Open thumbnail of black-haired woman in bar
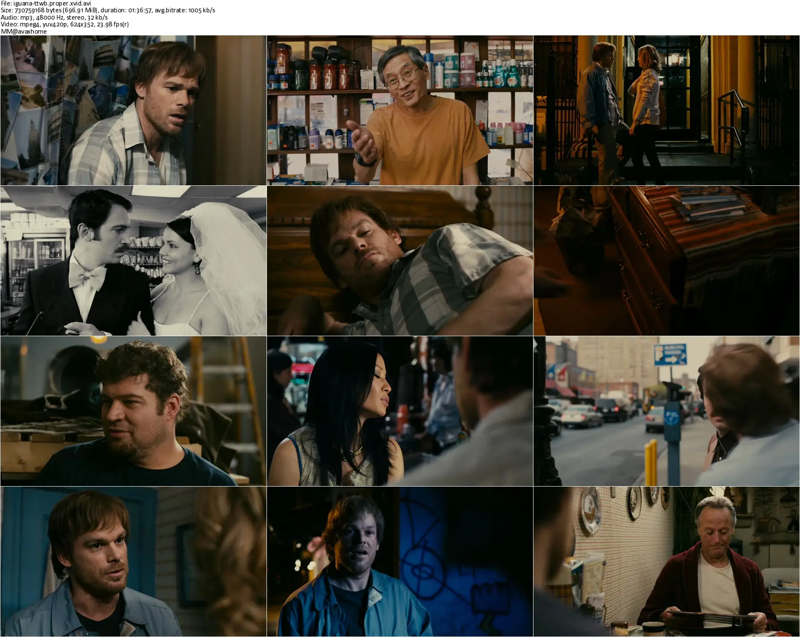This screenshot has height=637, width=800. click(400, 411)
